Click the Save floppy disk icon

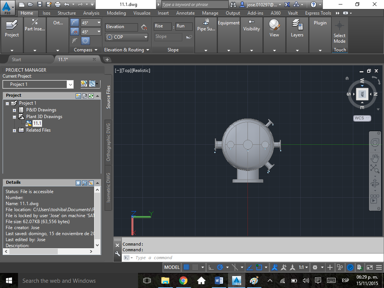[x=40, y=4]
